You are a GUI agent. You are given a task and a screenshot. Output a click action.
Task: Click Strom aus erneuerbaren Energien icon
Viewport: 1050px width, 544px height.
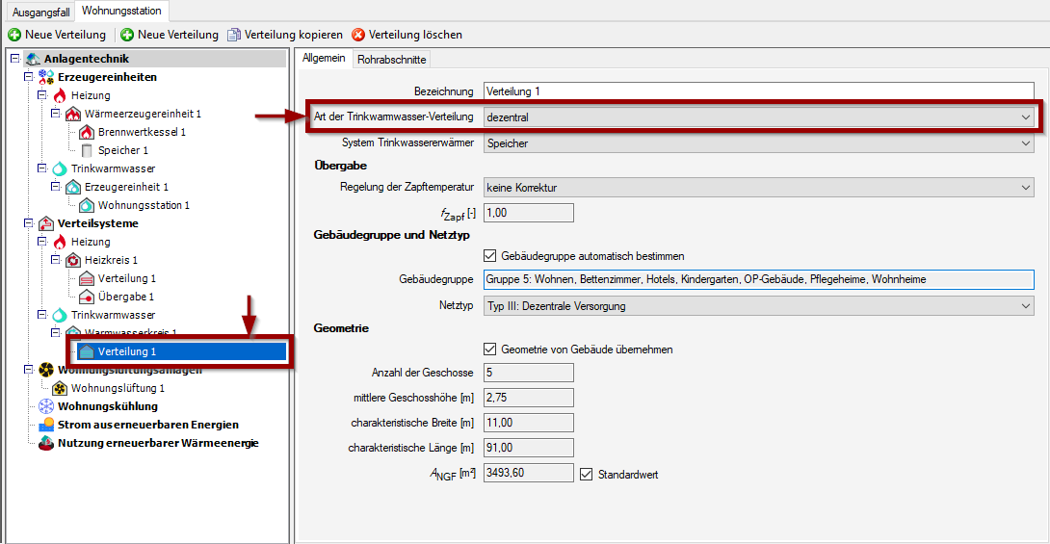coord(46,425)
